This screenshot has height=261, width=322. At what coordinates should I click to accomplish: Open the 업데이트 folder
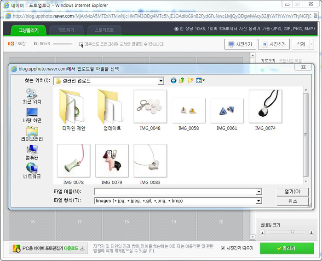click(112, 110)
